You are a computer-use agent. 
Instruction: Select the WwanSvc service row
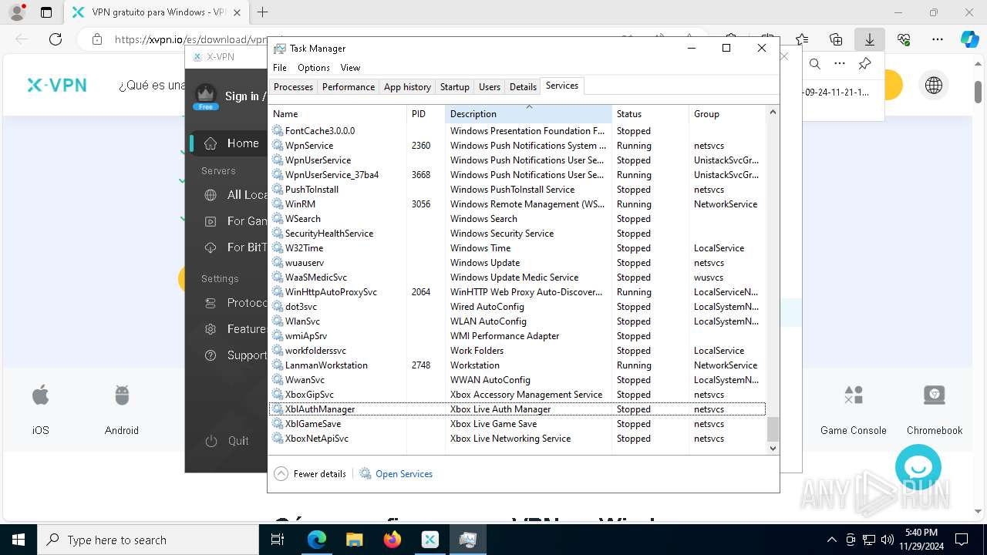[x=517, y=380]
